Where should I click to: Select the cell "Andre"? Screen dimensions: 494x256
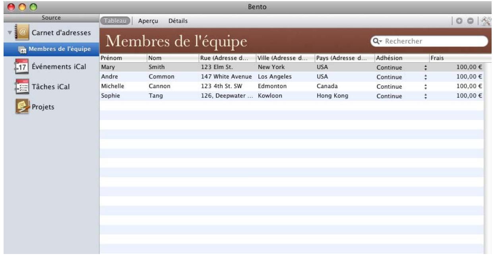pyautogui.click(x=123, y=77)
